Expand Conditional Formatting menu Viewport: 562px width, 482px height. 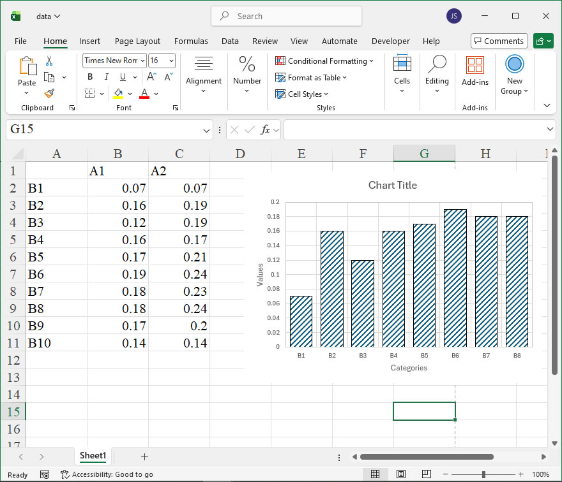[324, 61]
